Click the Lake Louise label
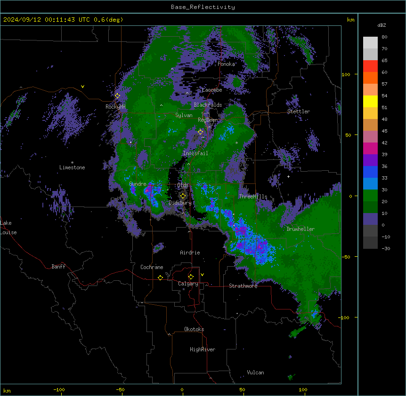 tap(8, 228)
